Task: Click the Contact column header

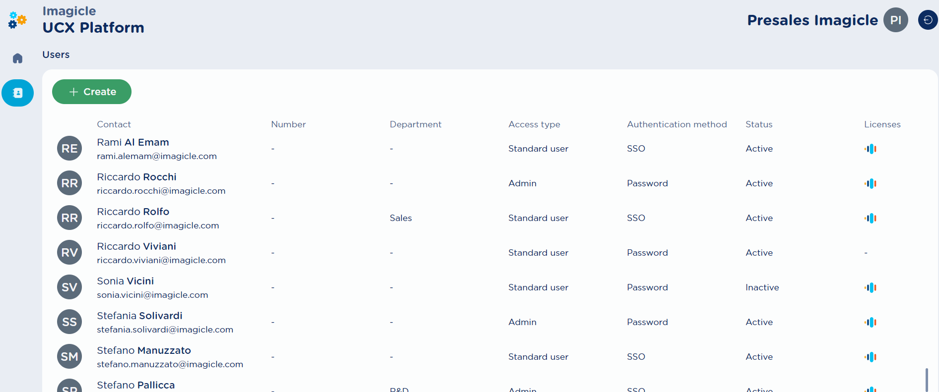Action: [114, 124]
